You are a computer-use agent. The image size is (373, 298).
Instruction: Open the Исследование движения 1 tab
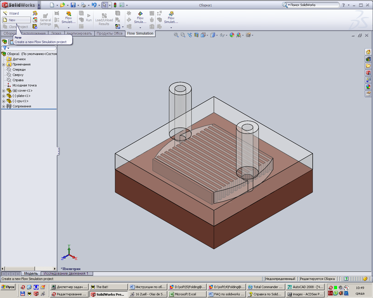66,274
